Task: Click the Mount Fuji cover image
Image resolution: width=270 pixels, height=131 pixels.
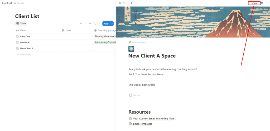Action: tap(193, 22)
